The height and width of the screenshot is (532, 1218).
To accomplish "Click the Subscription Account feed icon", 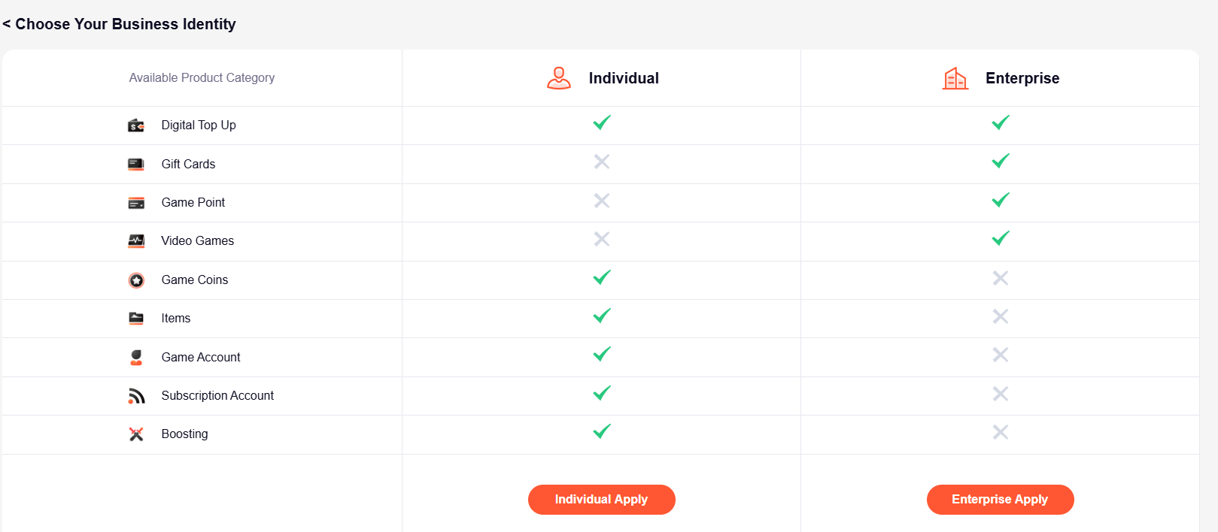I will (x=136, y=396).
